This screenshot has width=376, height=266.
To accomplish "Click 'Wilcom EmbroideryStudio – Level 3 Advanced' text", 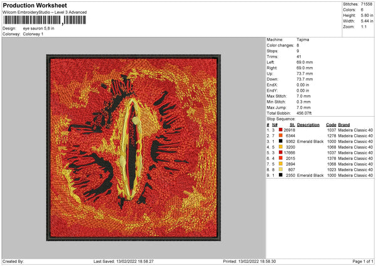I will pos(44,13).
